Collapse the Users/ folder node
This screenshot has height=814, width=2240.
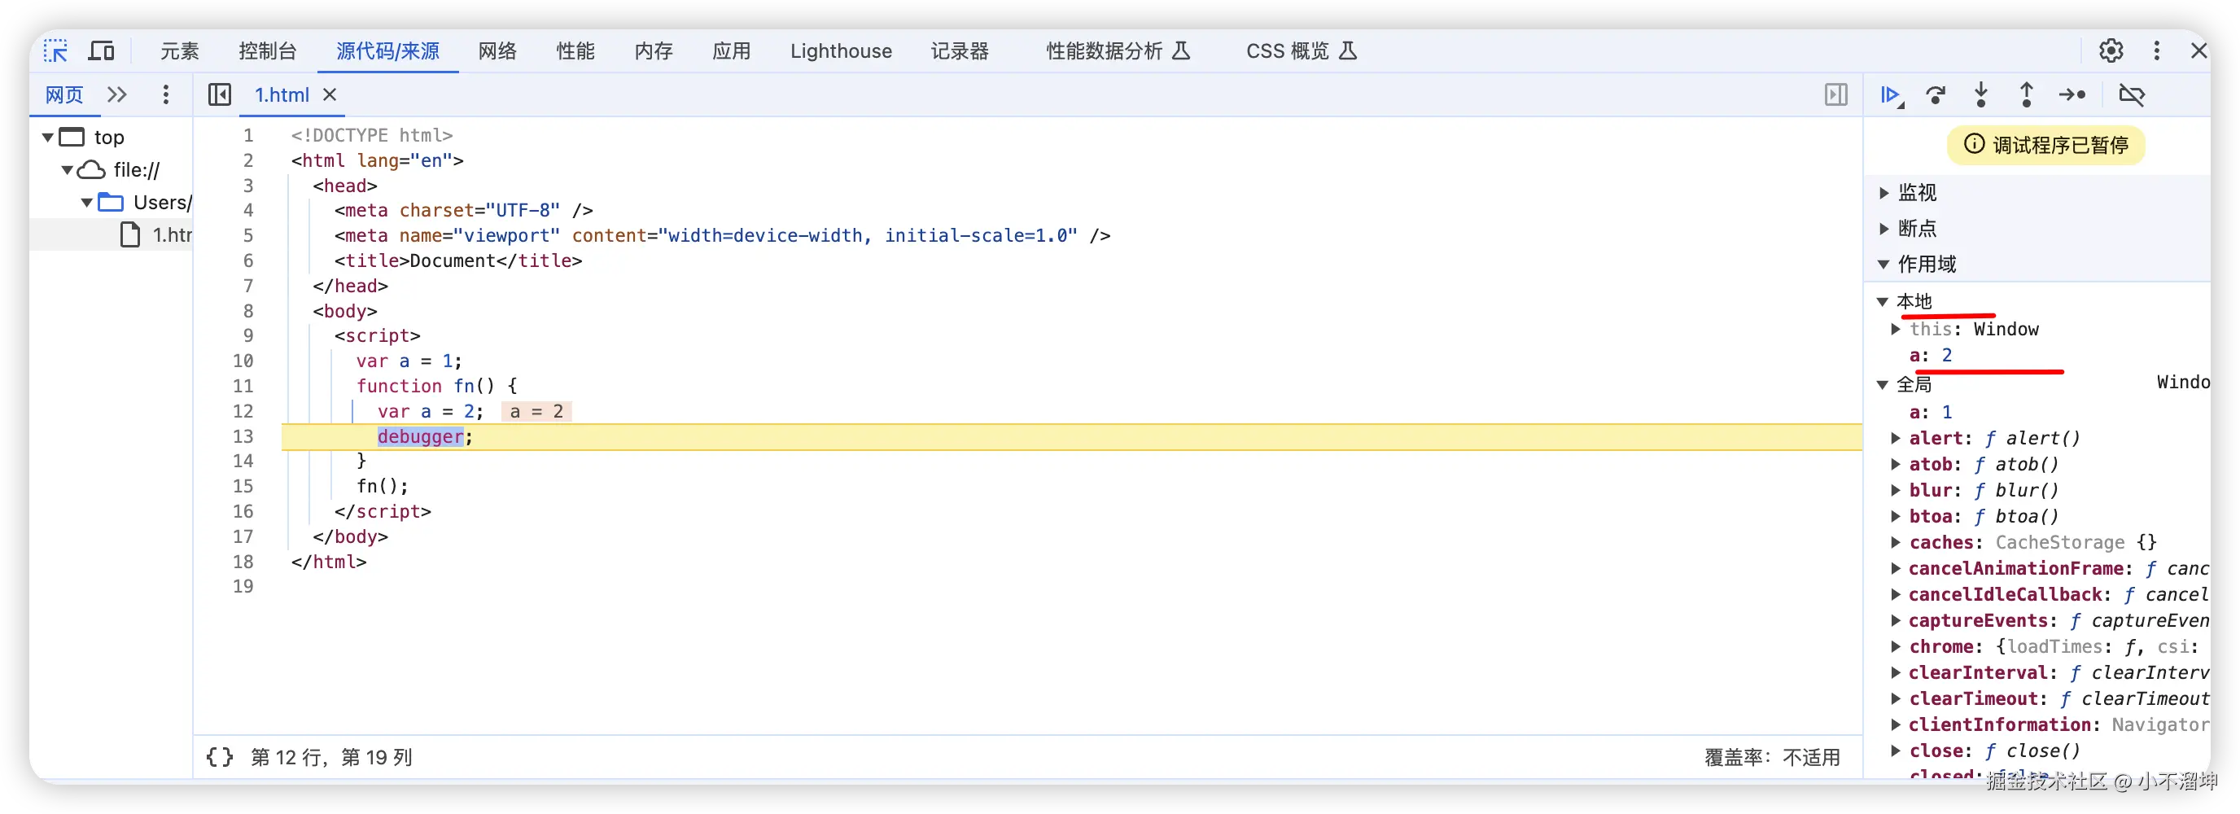(87, 202)
